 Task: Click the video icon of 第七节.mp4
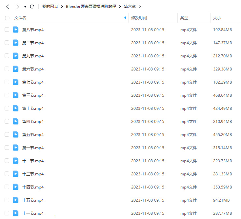tap(16, 82)
